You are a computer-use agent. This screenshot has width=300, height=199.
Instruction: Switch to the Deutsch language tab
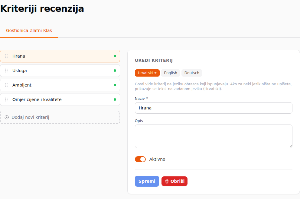click(x=192, y=73)
